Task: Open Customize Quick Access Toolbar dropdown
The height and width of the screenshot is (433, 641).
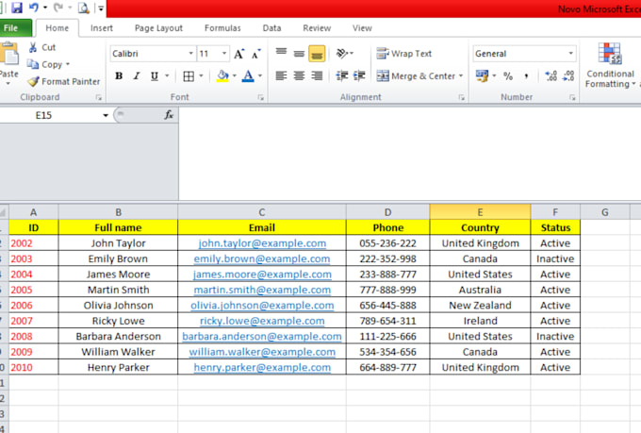Action: [x=101, y=8]
